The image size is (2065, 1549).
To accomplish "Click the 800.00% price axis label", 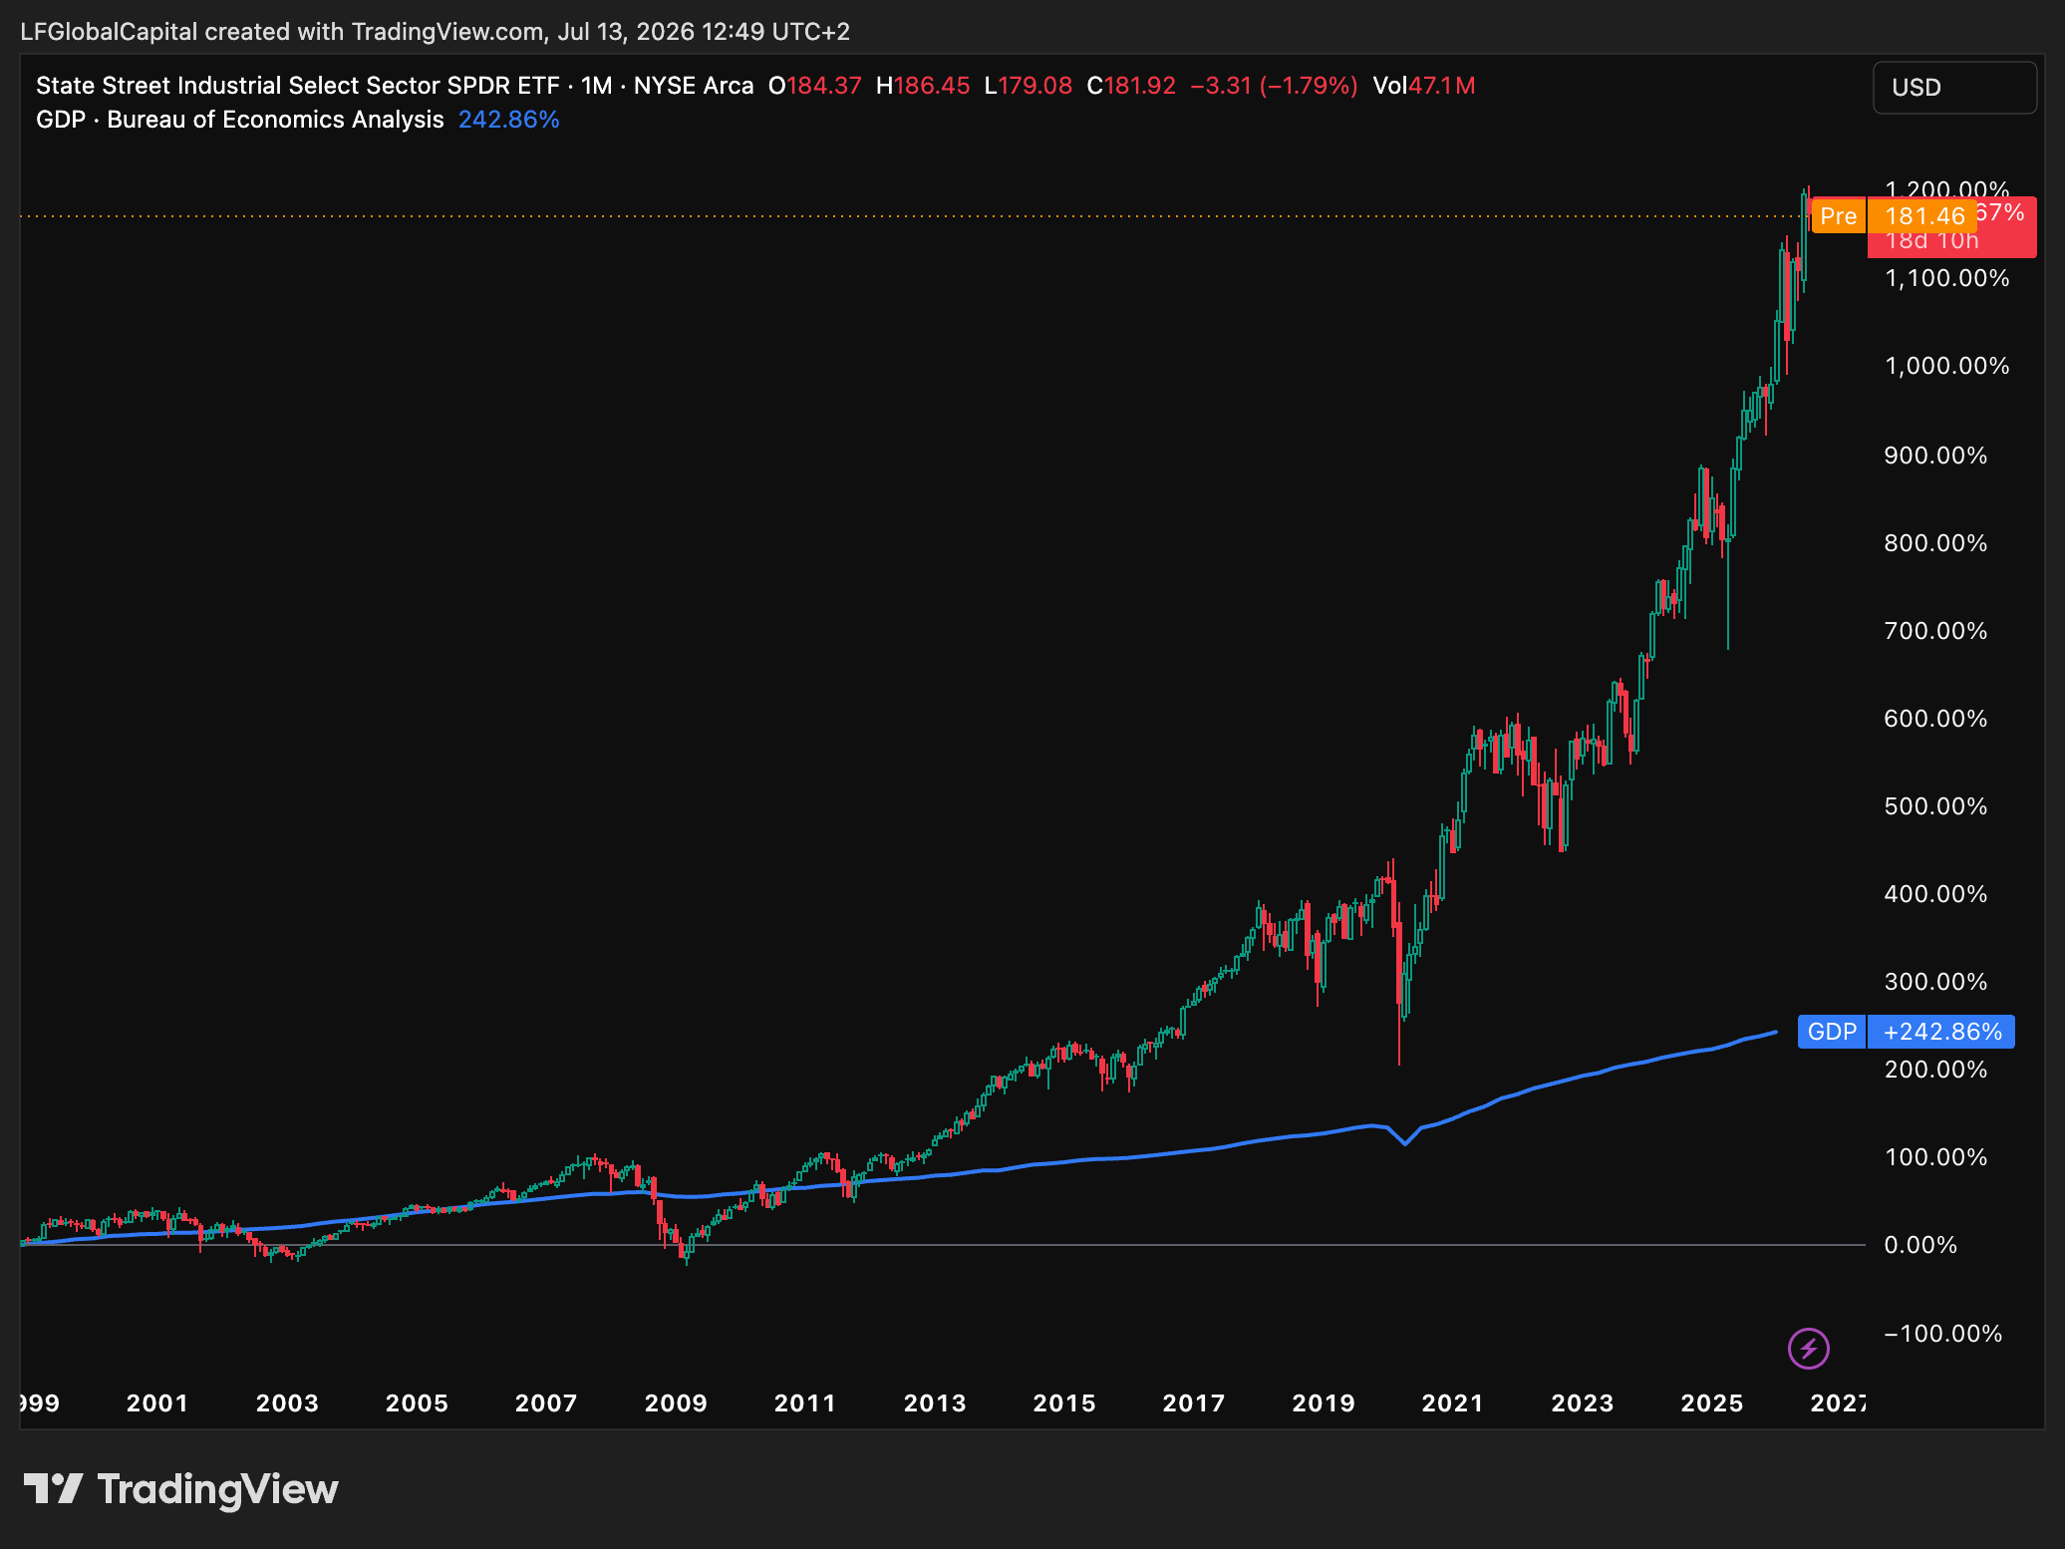I will click(1935, 543).
